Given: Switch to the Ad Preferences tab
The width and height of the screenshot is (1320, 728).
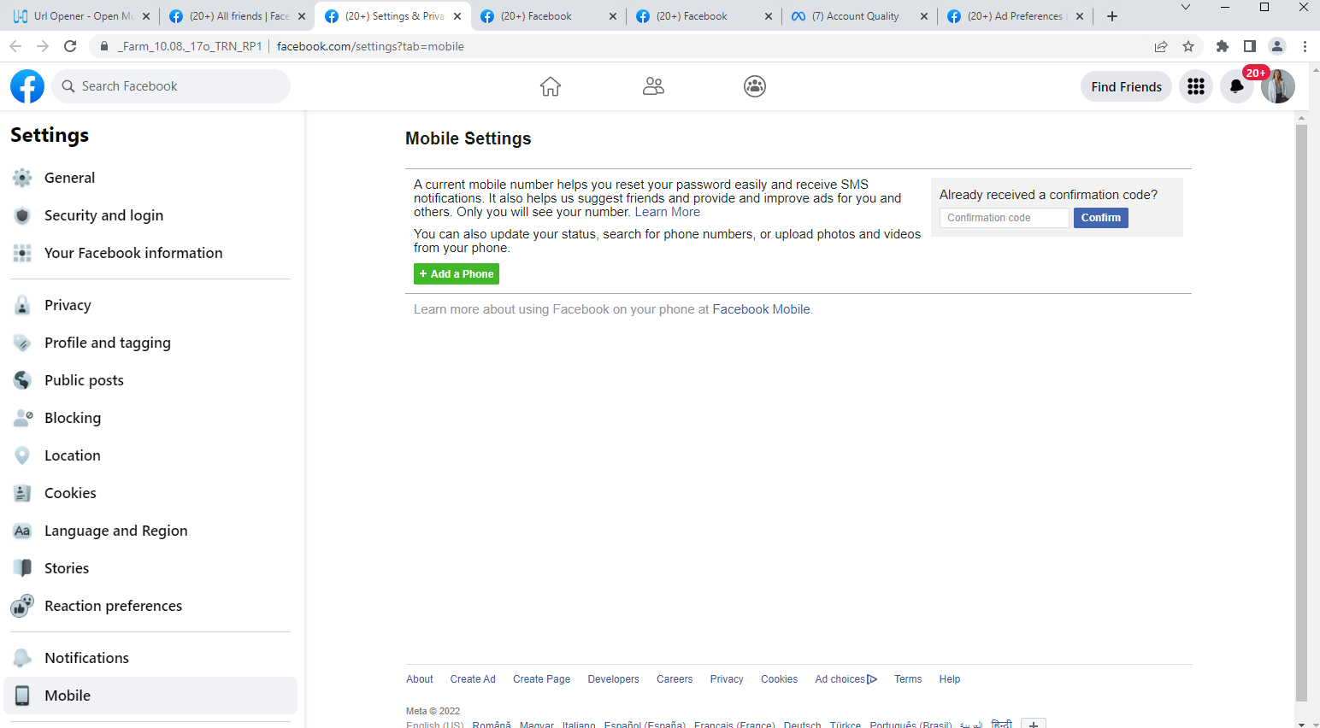Looking at the screenshot, I should coord(1015,16).
